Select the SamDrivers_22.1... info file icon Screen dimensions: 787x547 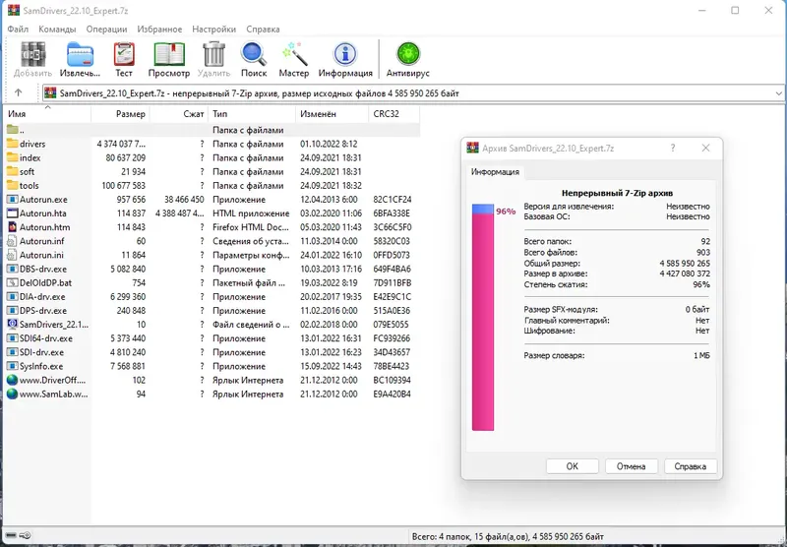12,325
